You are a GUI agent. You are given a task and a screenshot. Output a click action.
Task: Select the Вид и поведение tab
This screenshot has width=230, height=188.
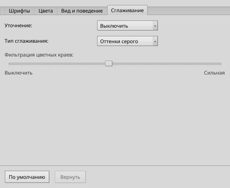coord(82,11)
